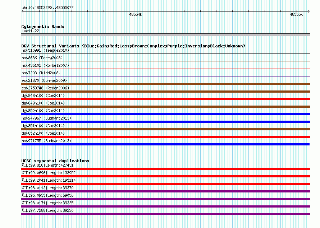Click the brown bar under esv2759748

click(165, 92)
